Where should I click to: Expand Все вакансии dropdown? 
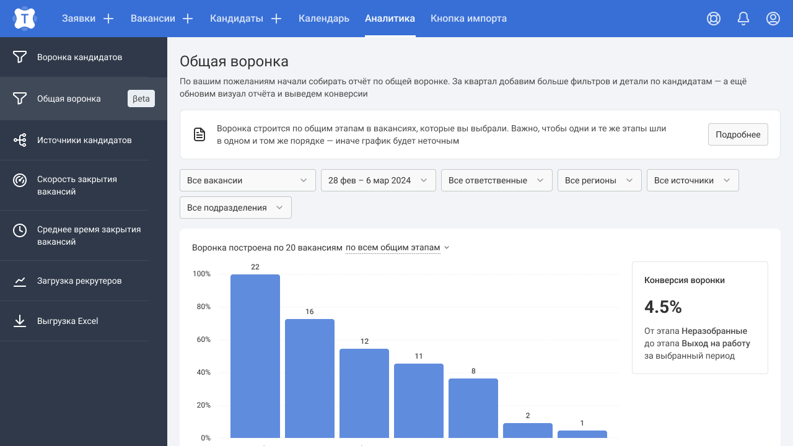[248, 180]
